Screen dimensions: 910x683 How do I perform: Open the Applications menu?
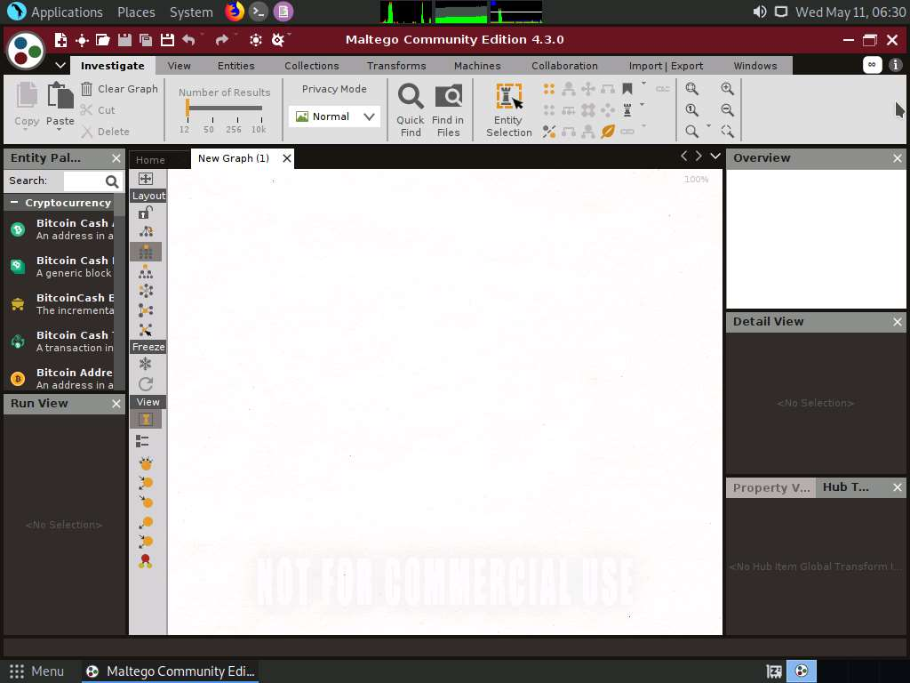54,12
